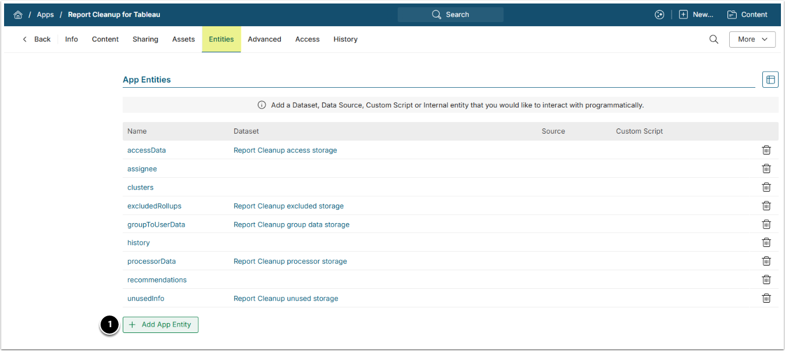Click the Add App Entity button
The image size is (785, 351).
pyautogui.click(x=160, y=325)
